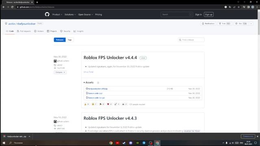Go to the GitHub home logo

[47, 15]
